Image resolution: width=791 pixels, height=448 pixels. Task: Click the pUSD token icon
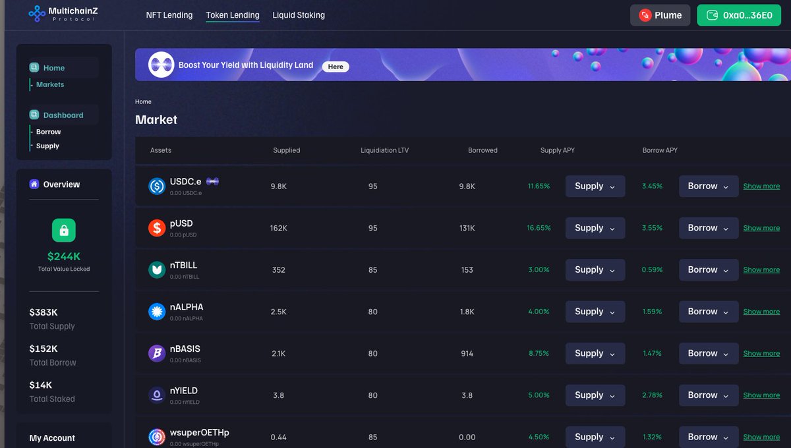point(157,228)
